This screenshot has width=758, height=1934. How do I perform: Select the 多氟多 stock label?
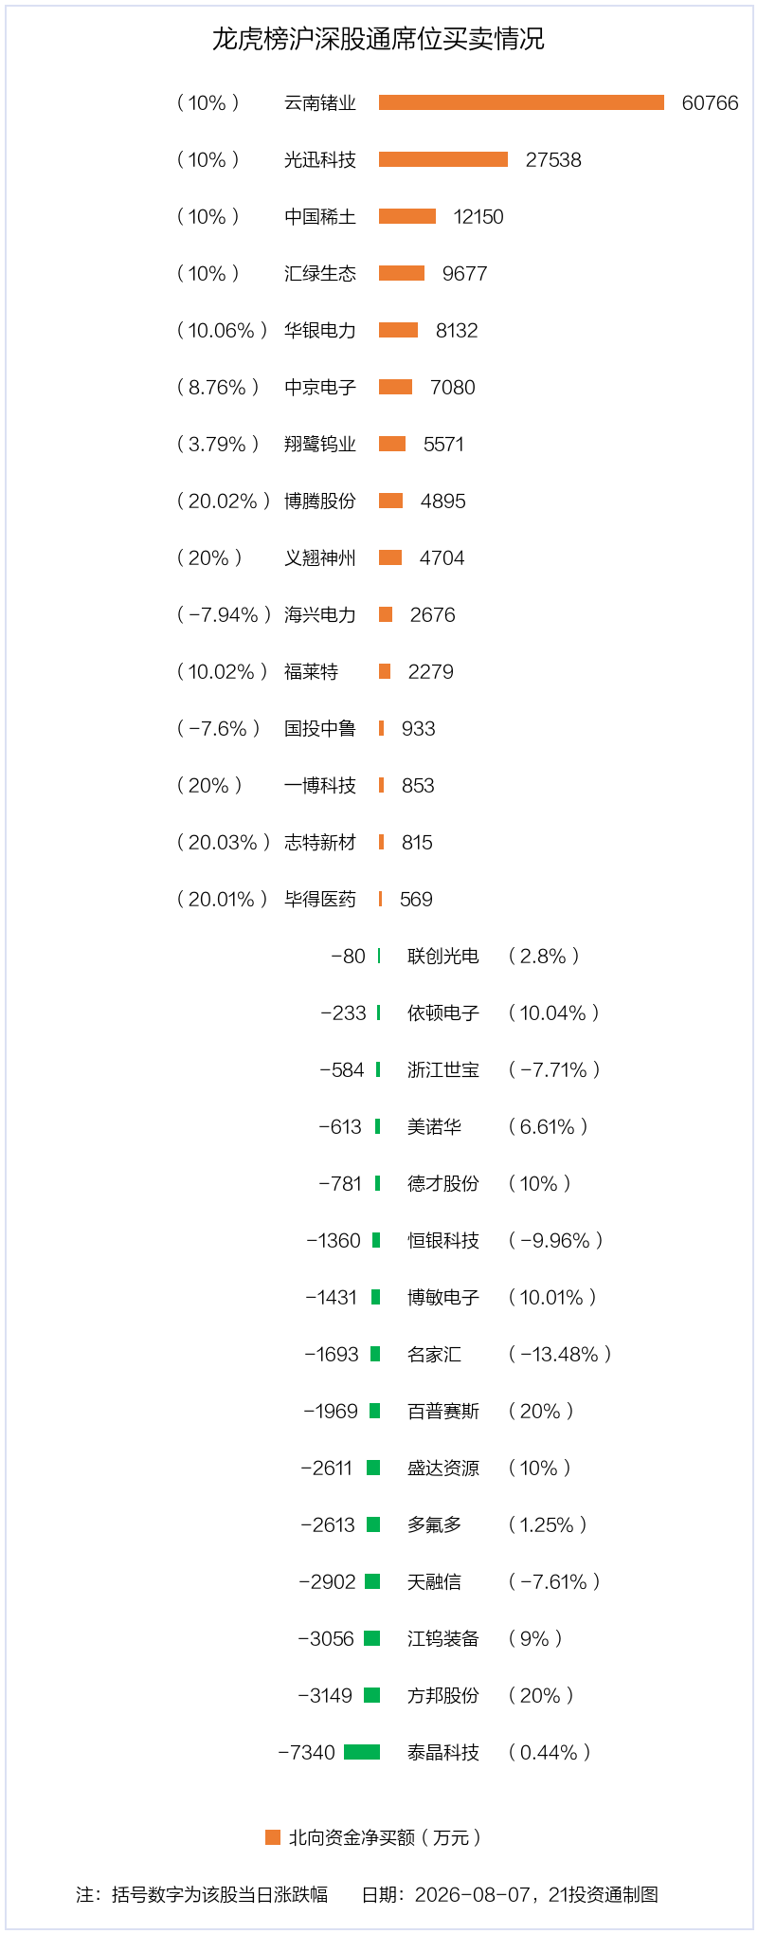tap(434, 1524)
